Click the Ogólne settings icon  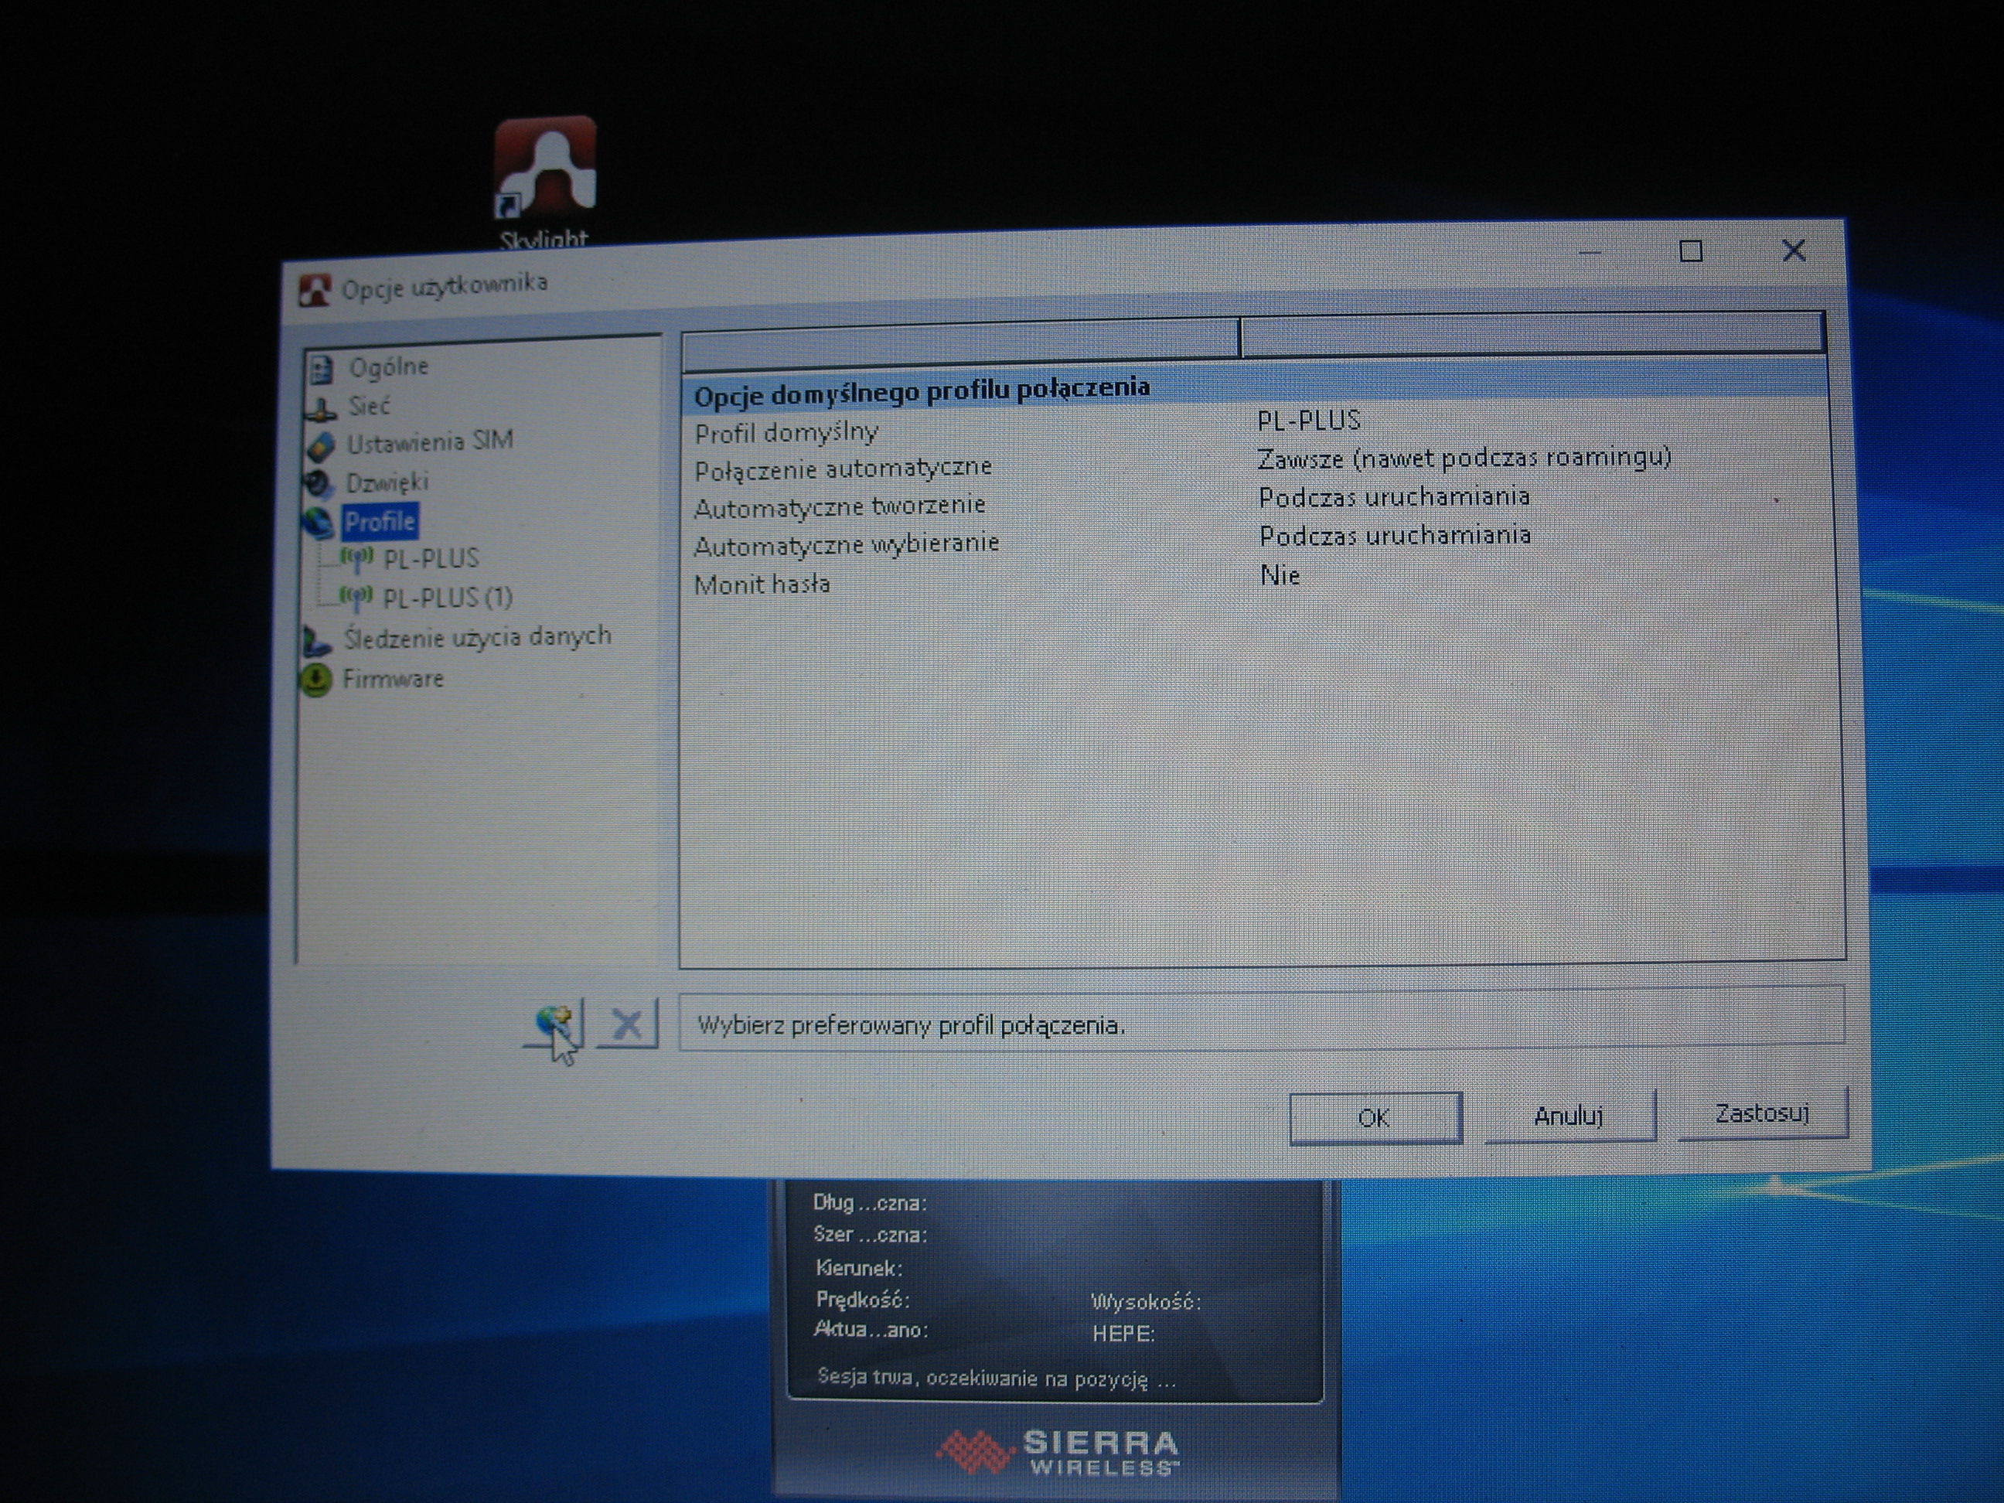320,369
